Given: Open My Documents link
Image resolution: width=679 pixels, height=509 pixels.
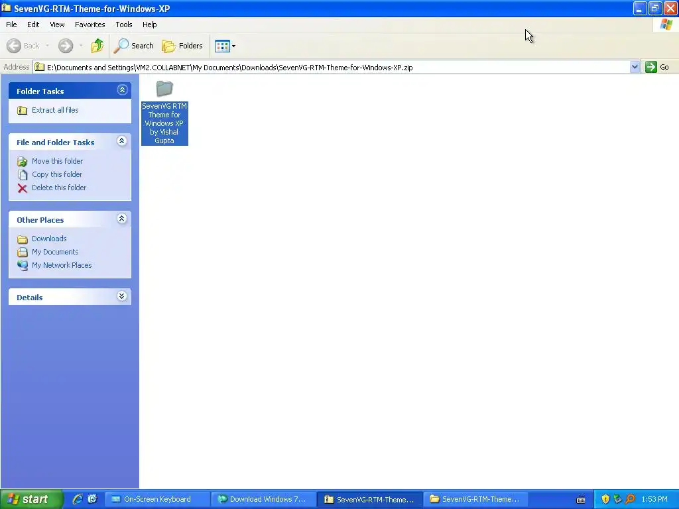Looking at the screenshot, I should click(x=55, y=252).
